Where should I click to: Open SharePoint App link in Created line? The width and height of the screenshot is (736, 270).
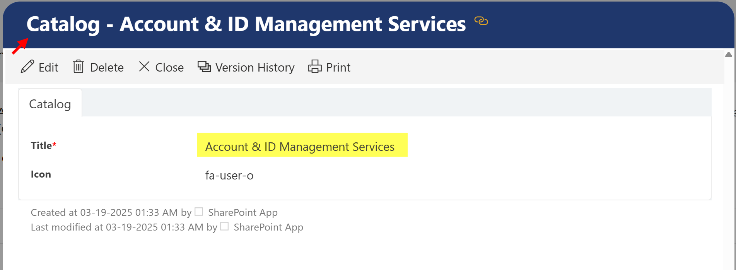click(243, 212)
